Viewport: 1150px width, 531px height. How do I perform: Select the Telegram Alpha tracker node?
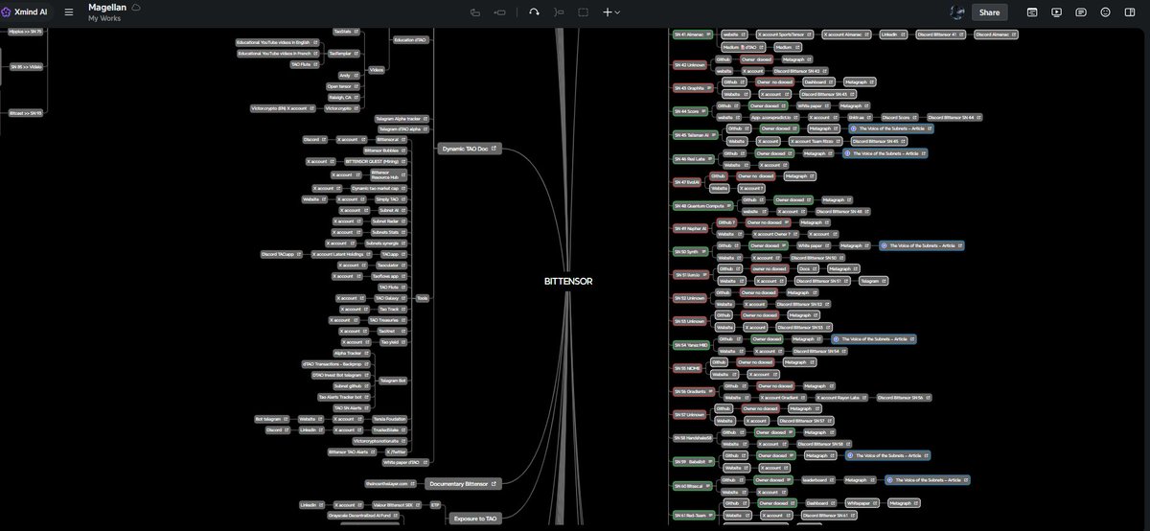coord(402,118)
